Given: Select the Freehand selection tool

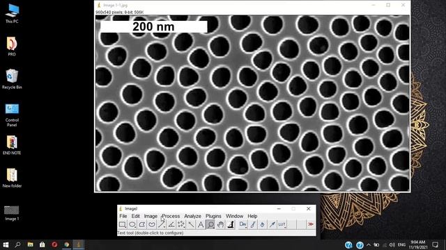Looking at the screenshot, I should click(152, 224).
